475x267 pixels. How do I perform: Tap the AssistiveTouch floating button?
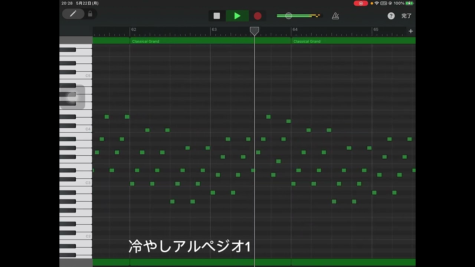coord(72,97)
